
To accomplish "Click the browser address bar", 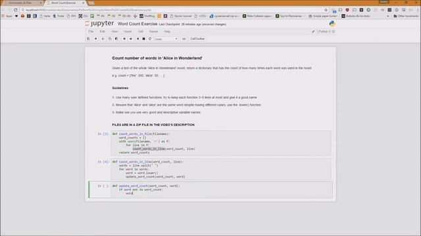I will (x=172, y=10).
